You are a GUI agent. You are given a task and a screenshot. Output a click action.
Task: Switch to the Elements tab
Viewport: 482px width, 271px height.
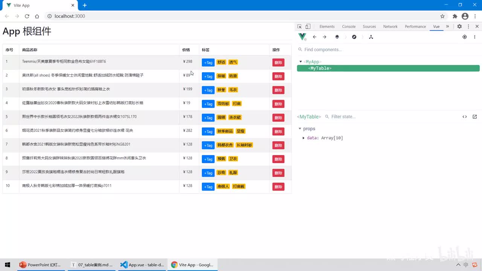click(327, 26)
